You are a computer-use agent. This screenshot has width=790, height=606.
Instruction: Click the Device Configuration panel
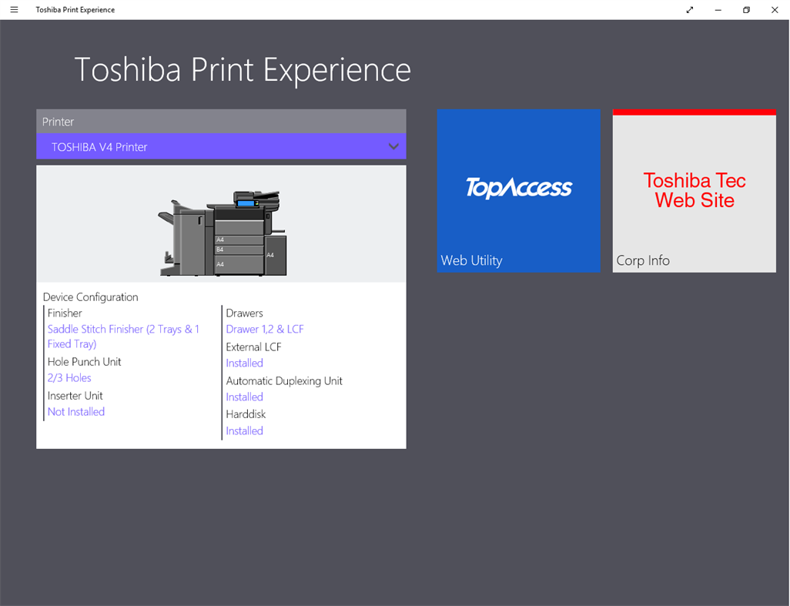coord(221,362)
